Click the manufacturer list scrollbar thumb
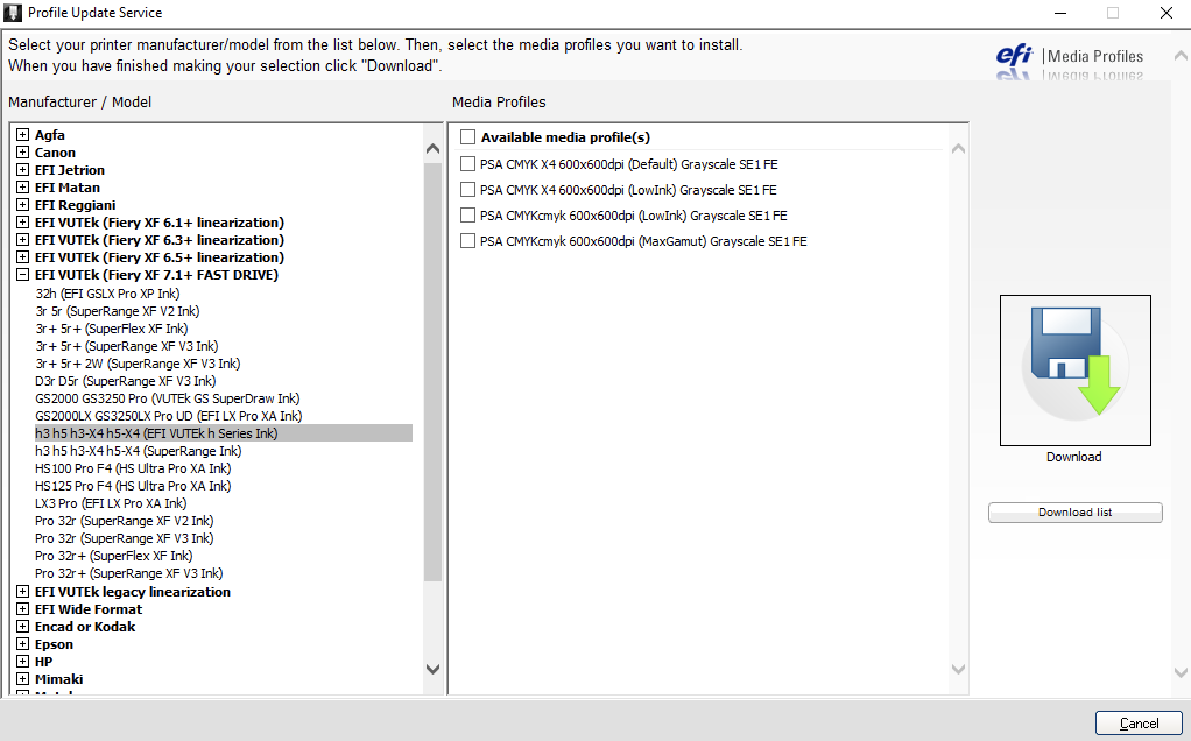Viewport: 1191px width, 741px height. (433, 372)
